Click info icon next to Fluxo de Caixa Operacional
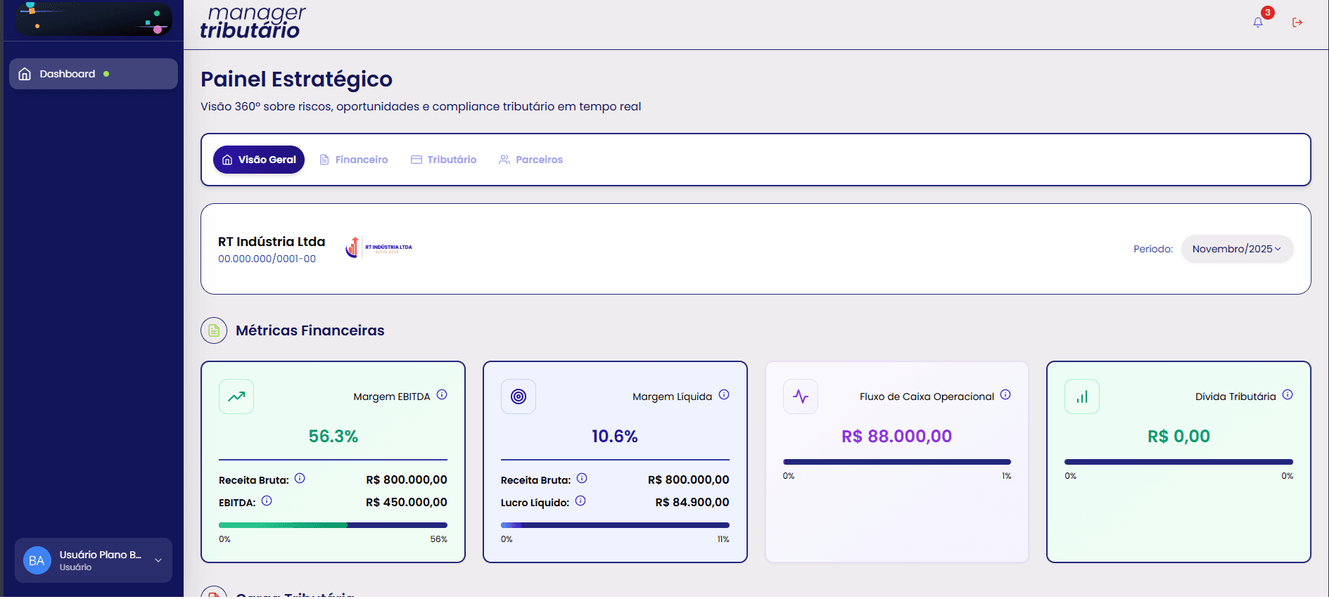Image resolution: width=1329 pixels, height=599 pixels. (x=1005, y=395)
